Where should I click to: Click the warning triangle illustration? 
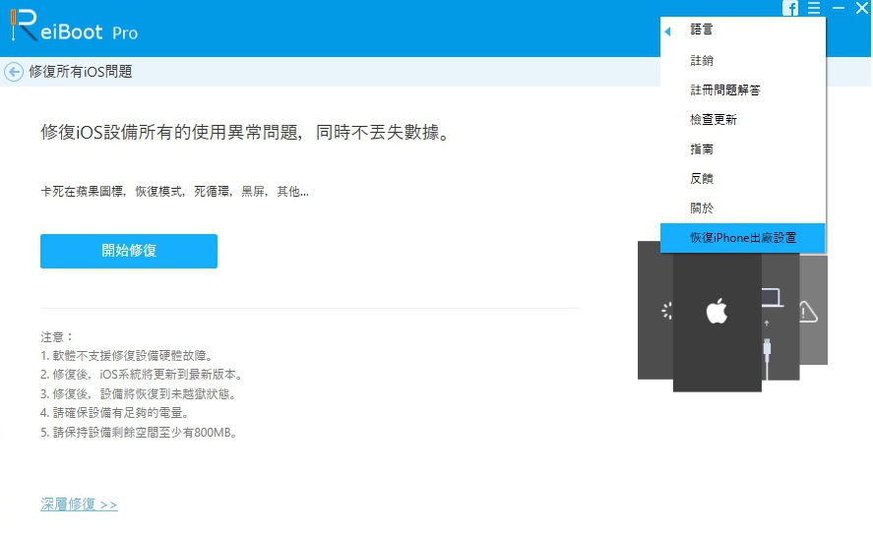[808, 312]
